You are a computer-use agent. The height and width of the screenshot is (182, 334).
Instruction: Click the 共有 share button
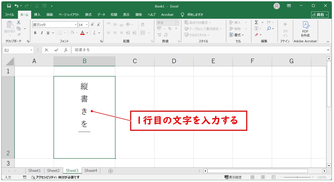pos(320,15)
